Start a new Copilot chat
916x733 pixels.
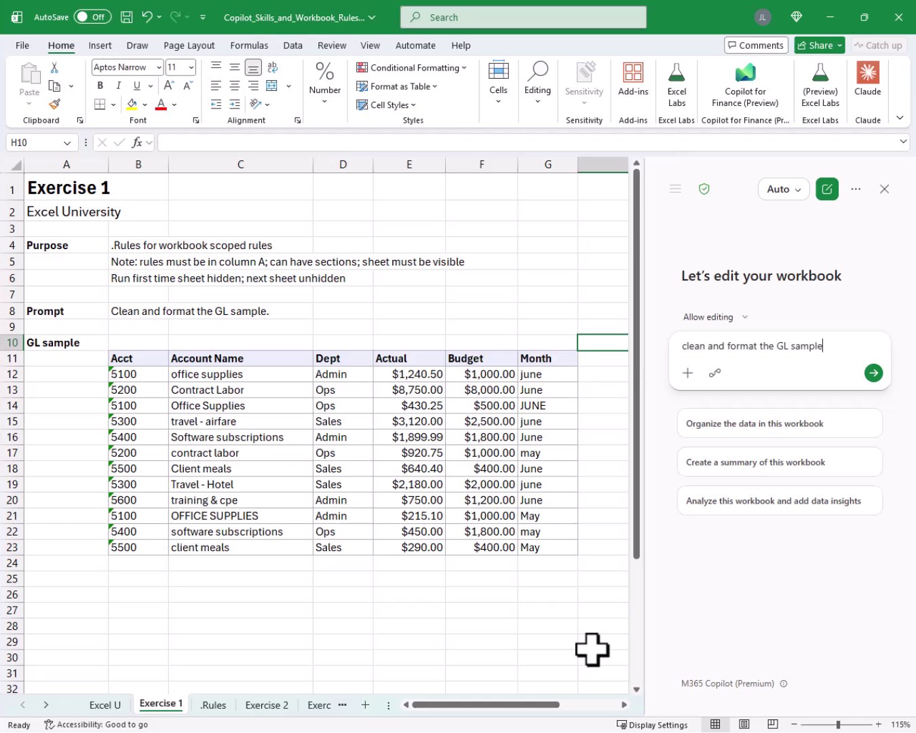click(827, 189)
